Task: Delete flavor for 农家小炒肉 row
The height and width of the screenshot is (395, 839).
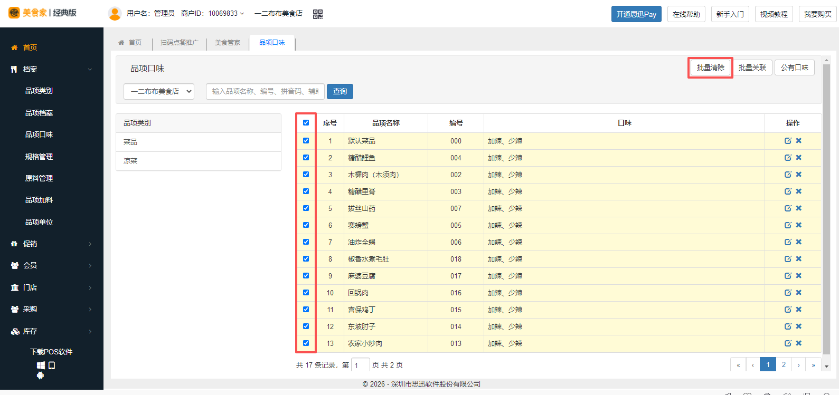Action: (x=799, y=343)
